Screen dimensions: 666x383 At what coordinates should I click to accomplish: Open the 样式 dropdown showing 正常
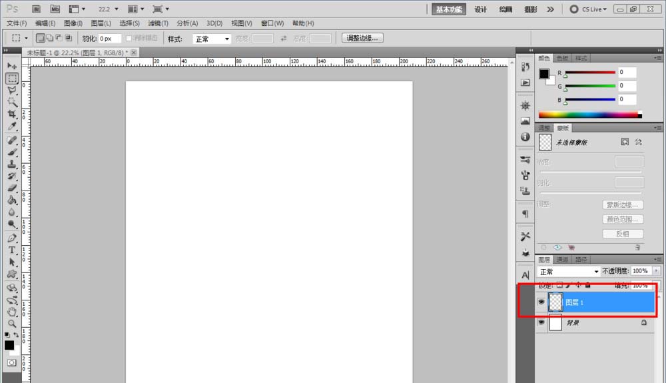tap(212, 39)
